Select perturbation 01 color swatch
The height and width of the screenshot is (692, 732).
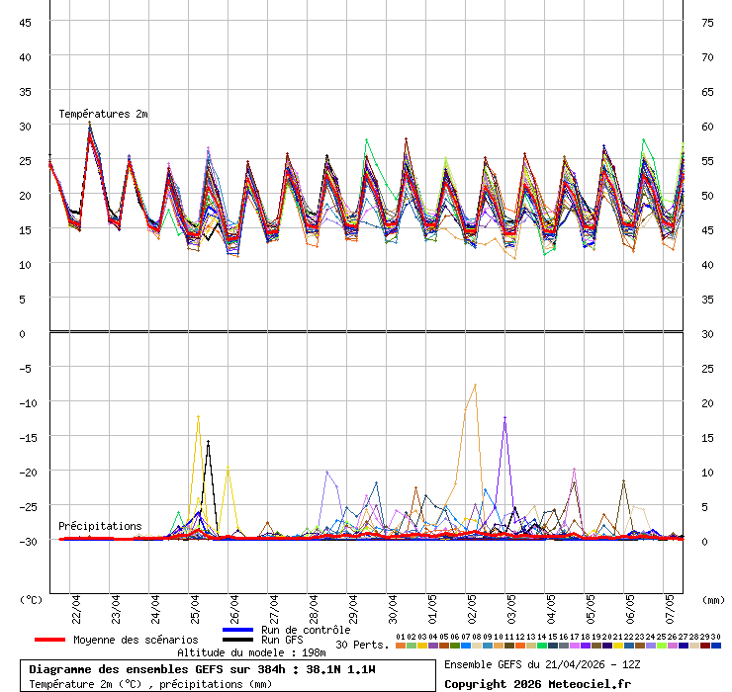400,645
